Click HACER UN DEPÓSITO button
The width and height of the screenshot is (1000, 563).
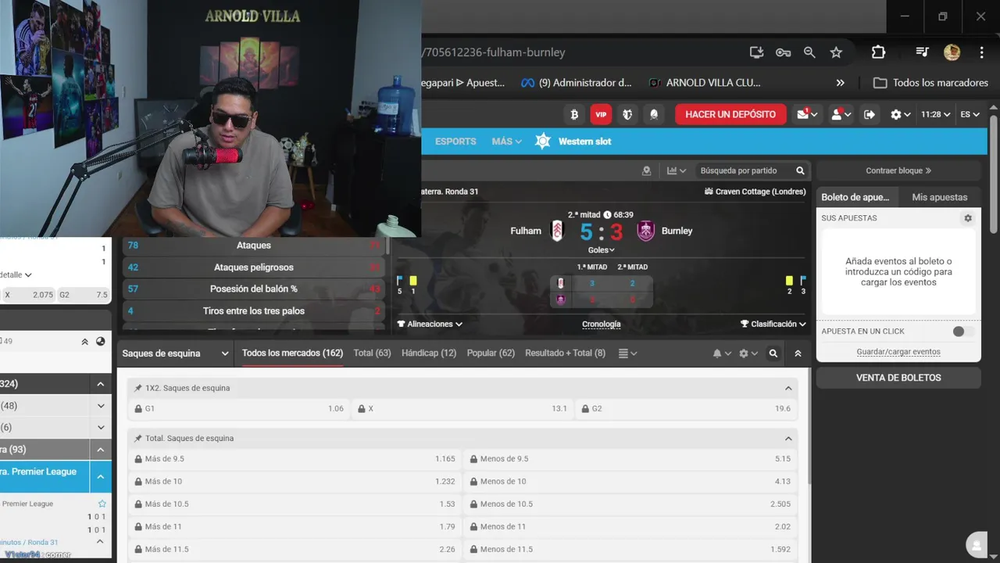point(730,114)
